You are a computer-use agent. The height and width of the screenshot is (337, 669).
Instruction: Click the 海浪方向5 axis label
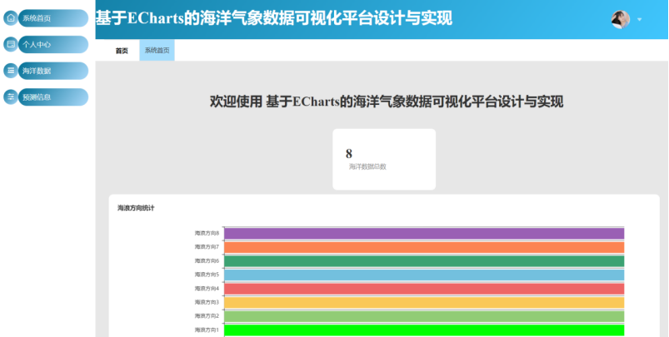pos(207,275)
